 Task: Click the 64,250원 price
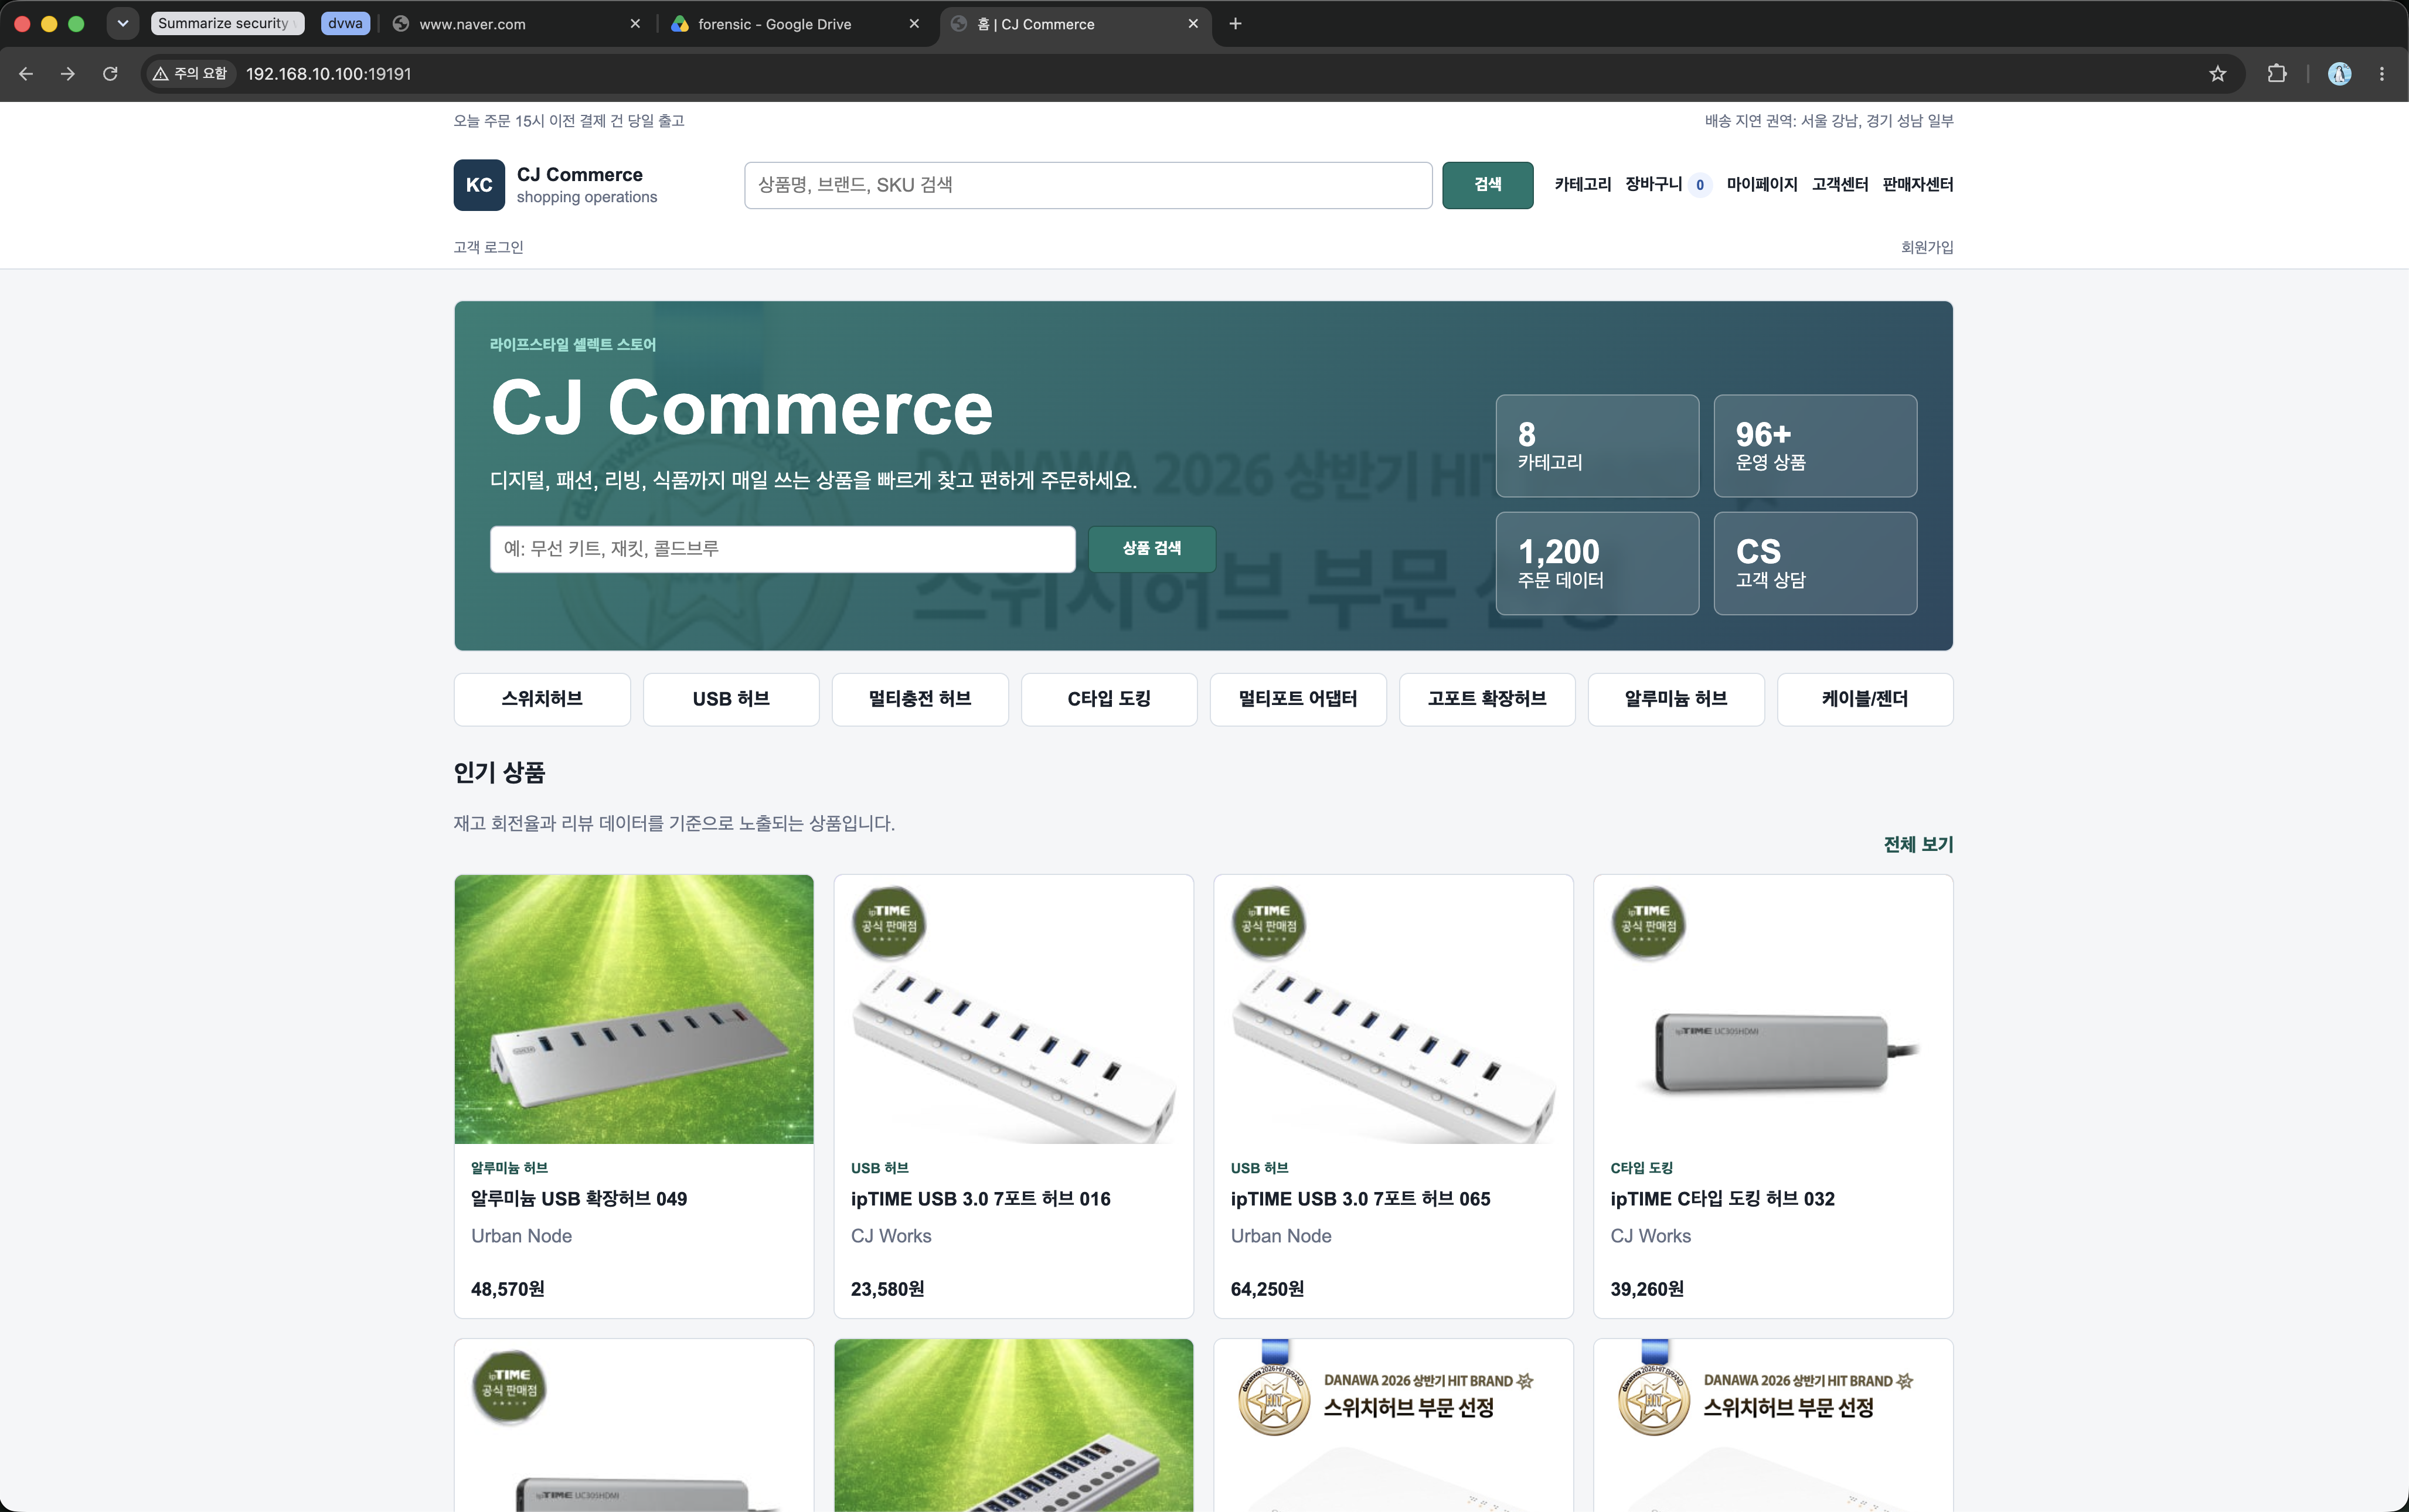pos(1267,1289)
